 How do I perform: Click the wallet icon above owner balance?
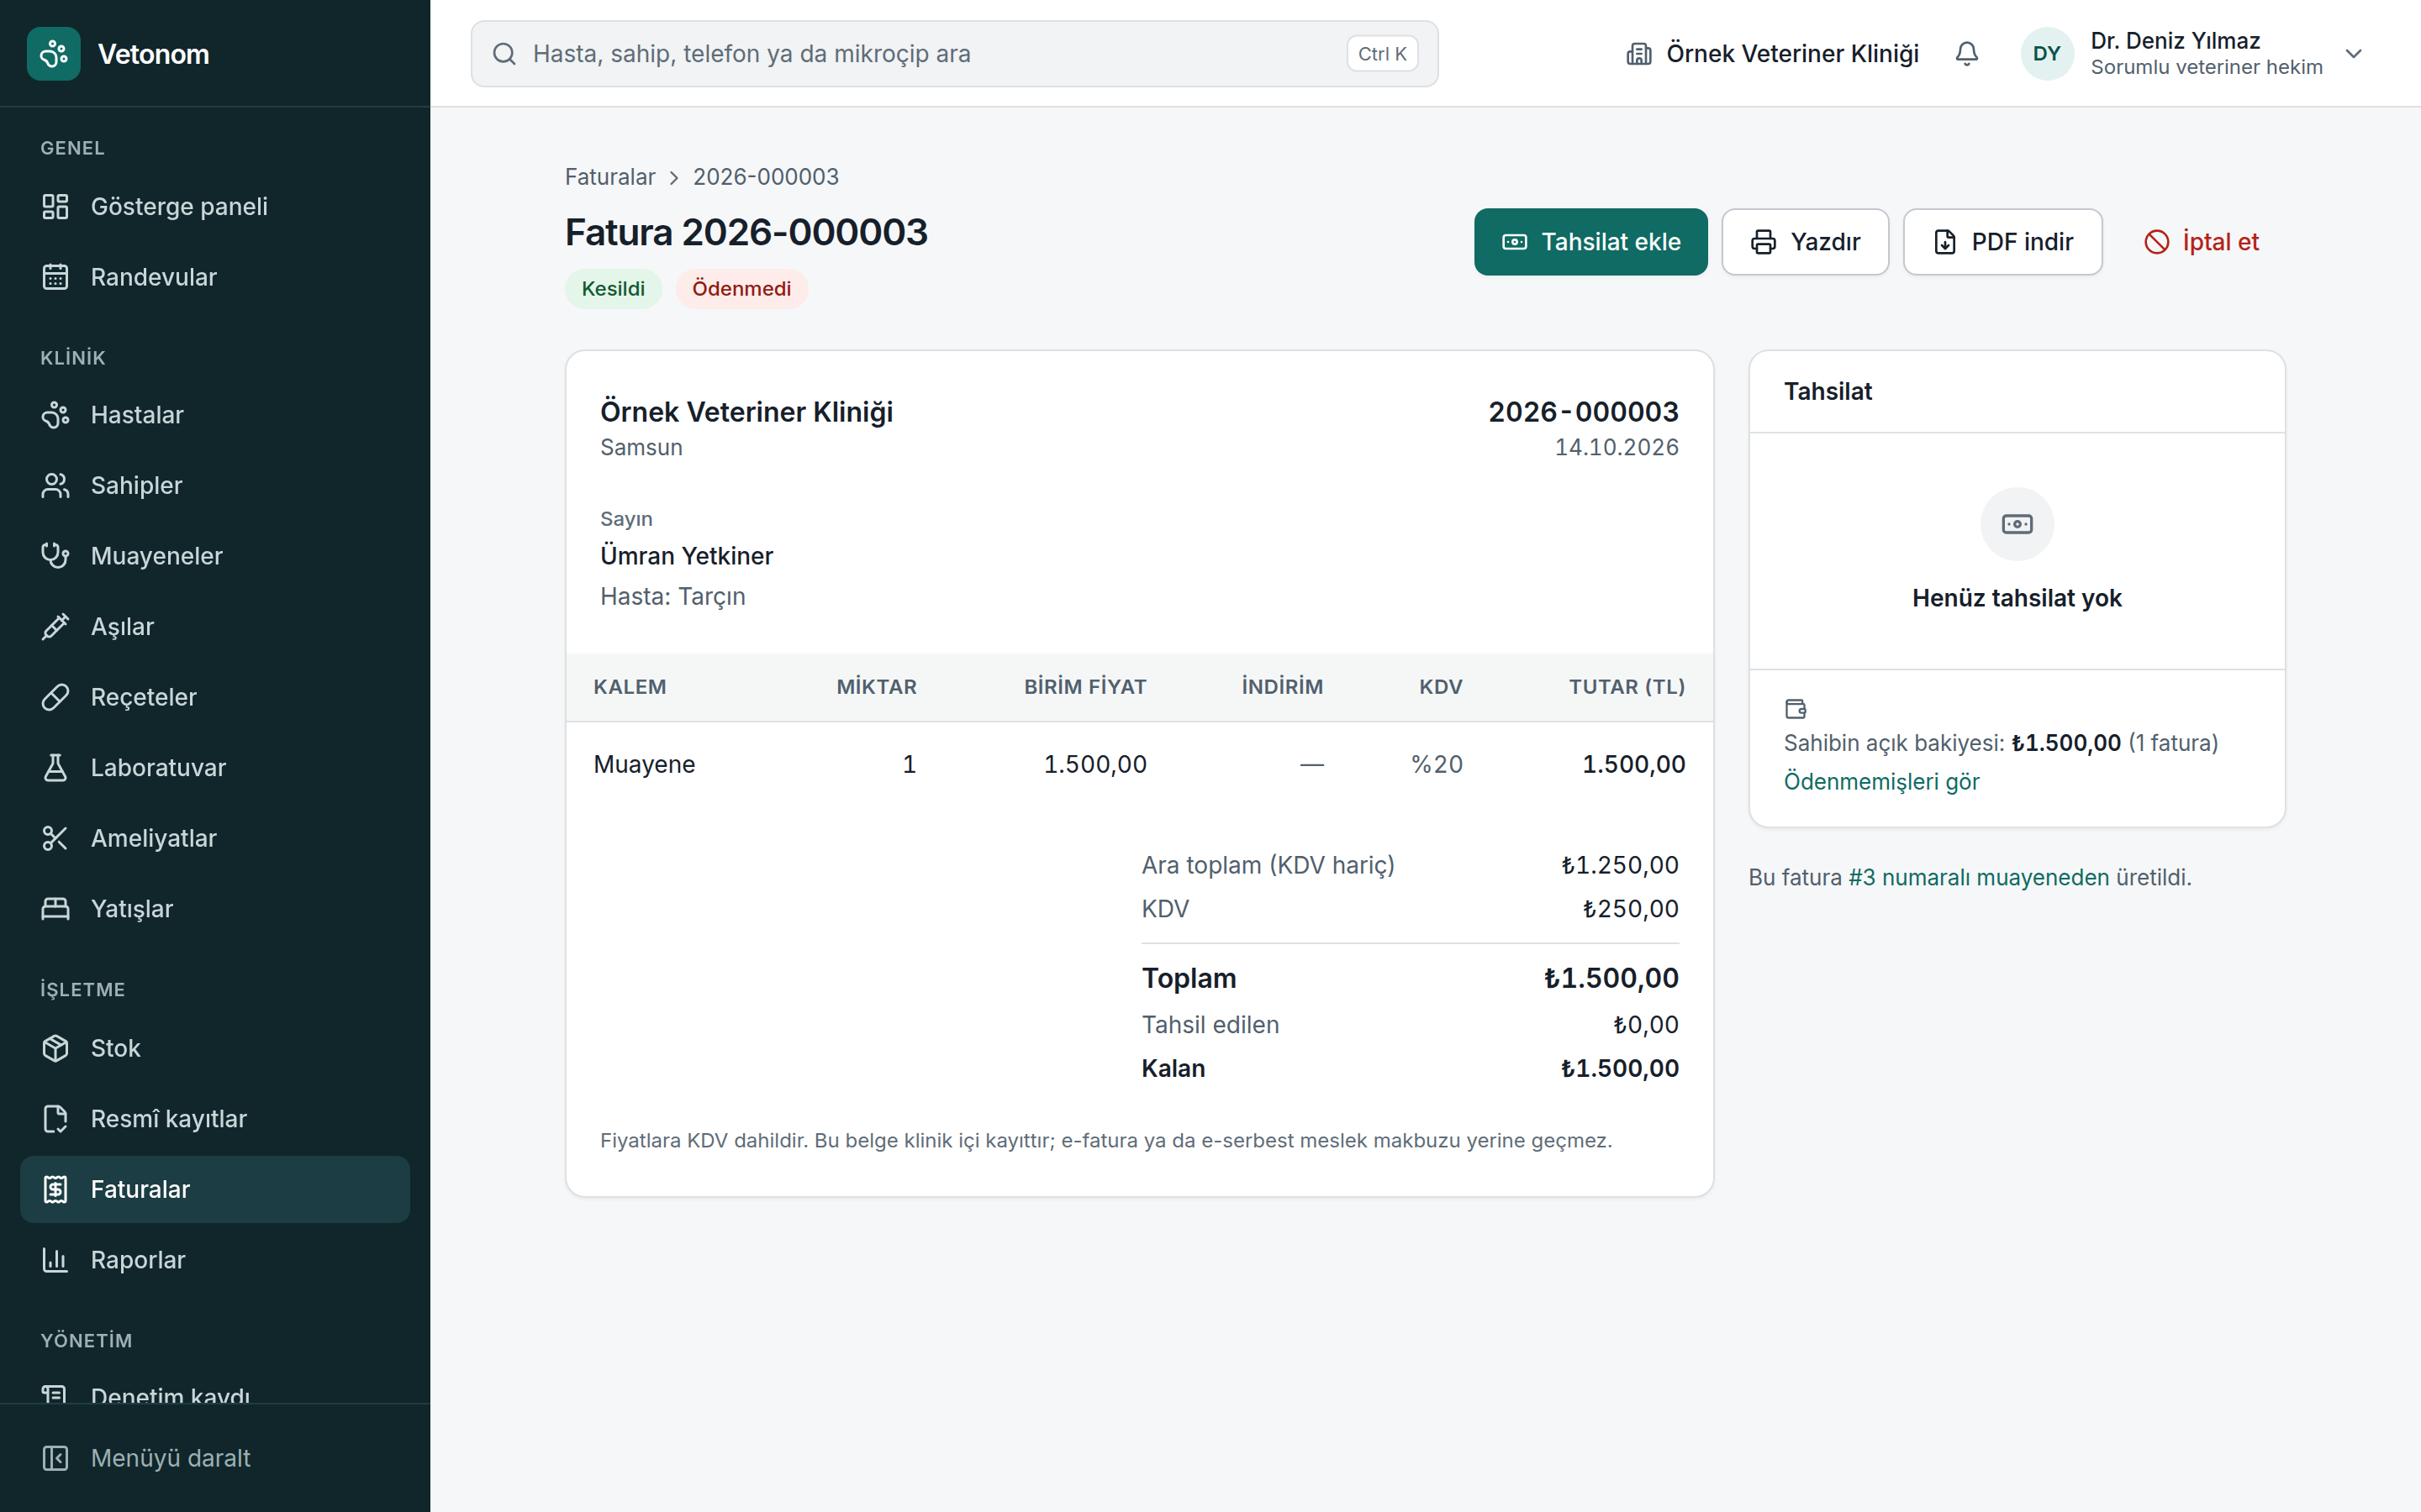1796,709
